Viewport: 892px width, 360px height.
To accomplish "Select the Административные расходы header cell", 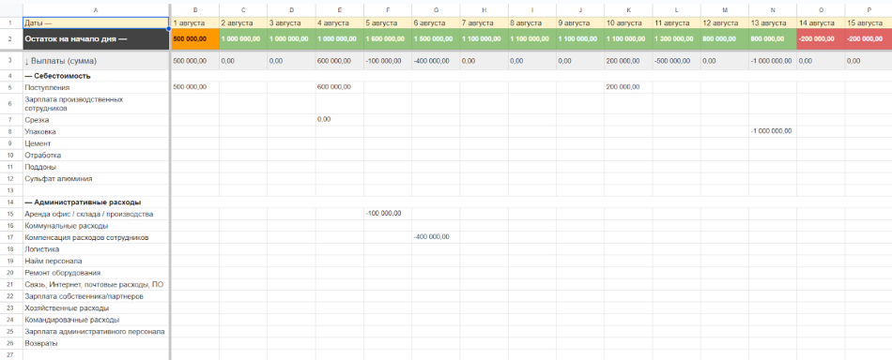I will (96, 202).
